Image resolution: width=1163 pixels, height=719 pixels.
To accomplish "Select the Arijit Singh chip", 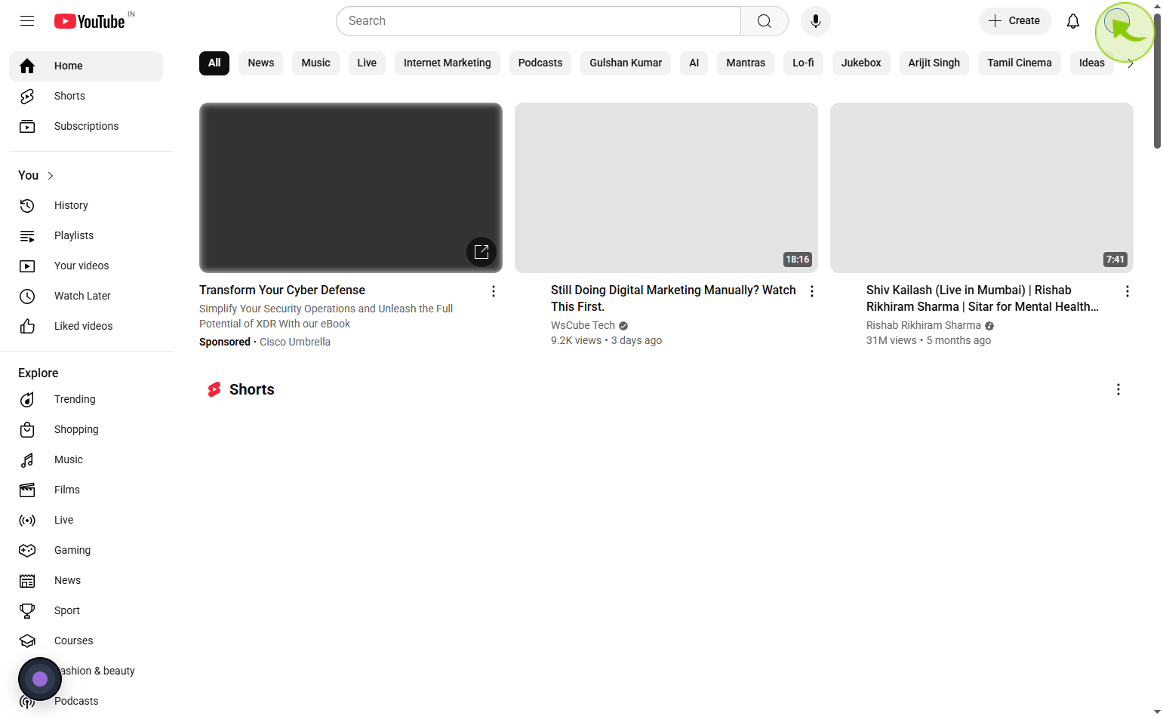I will click(x=934, y=63).
